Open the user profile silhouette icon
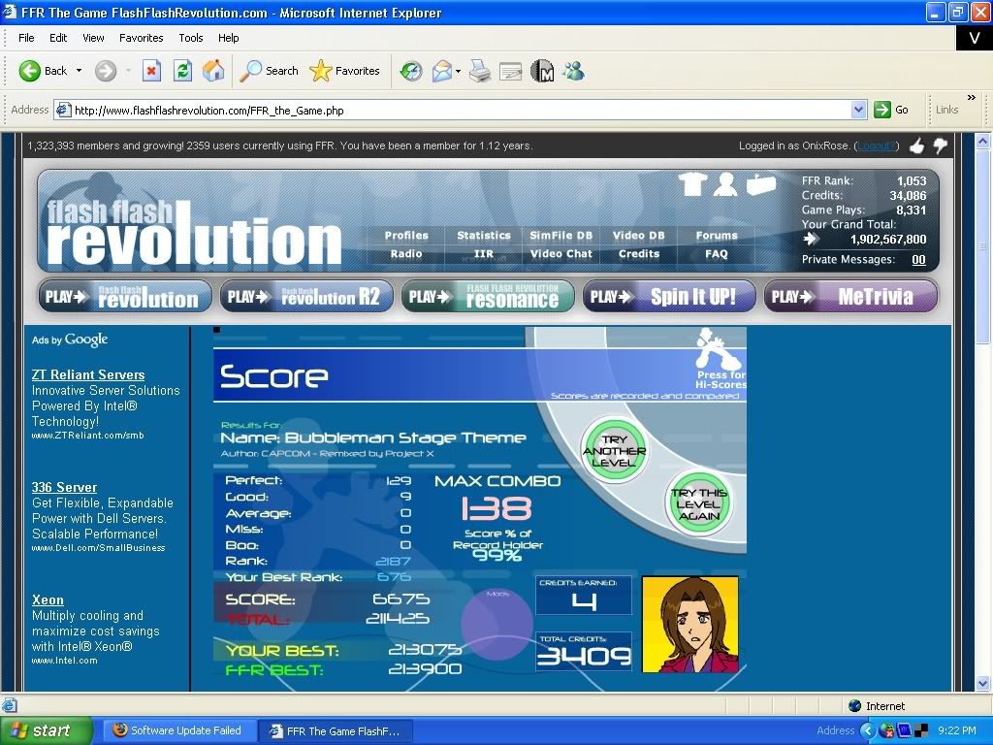The width and height of the screenshot is (993, 745). coord(725,183)
